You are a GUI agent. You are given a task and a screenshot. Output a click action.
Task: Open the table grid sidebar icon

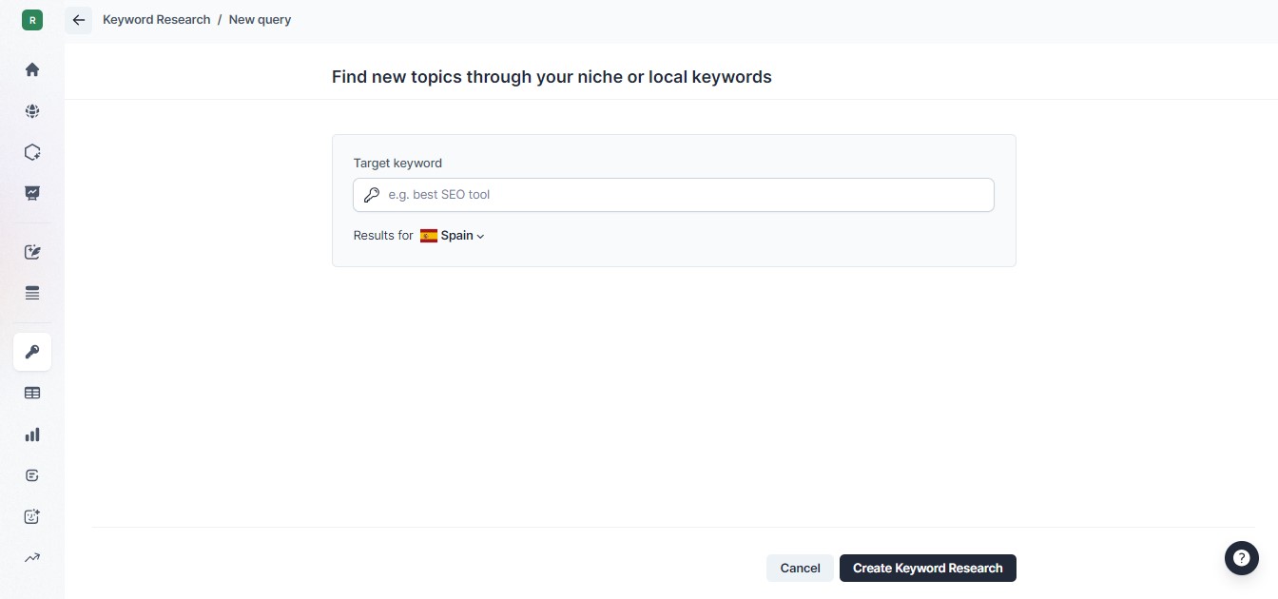click(x=32, y=393)
